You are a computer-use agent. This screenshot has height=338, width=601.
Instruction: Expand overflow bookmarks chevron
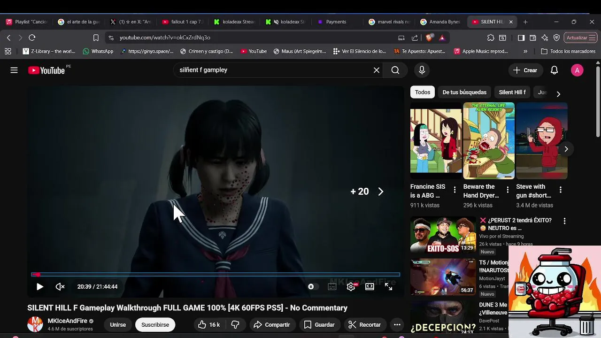click(x=525, y=51)
